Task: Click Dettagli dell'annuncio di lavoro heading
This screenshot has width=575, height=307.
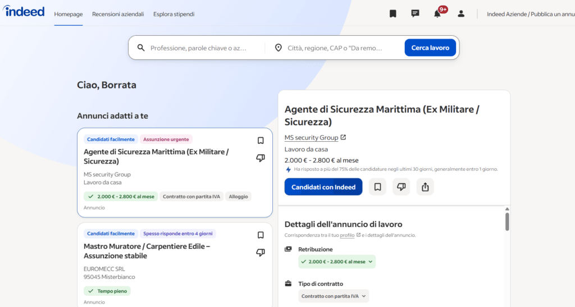Action: point(343,224)
